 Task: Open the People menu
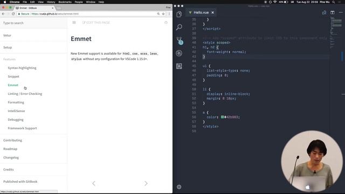click(x=79, y=2)
